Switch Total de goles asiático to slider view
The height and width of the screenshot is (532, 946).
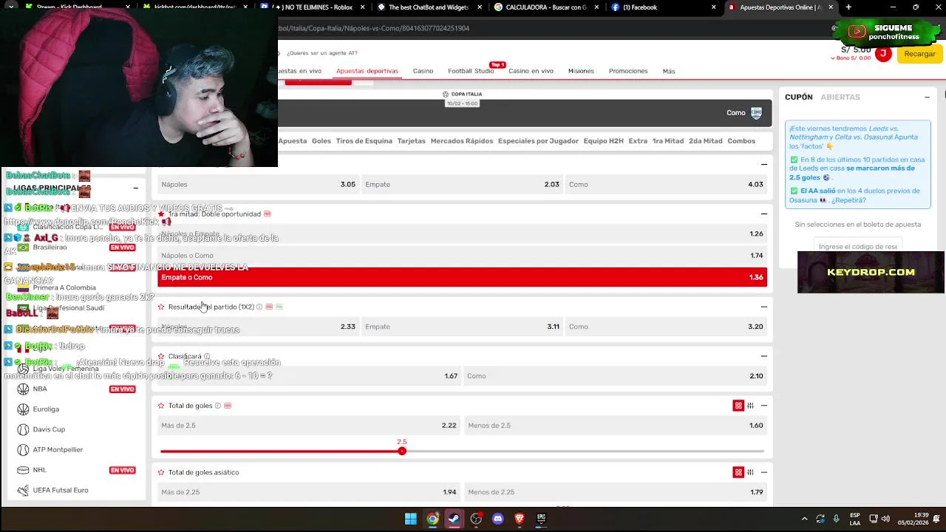750,472
